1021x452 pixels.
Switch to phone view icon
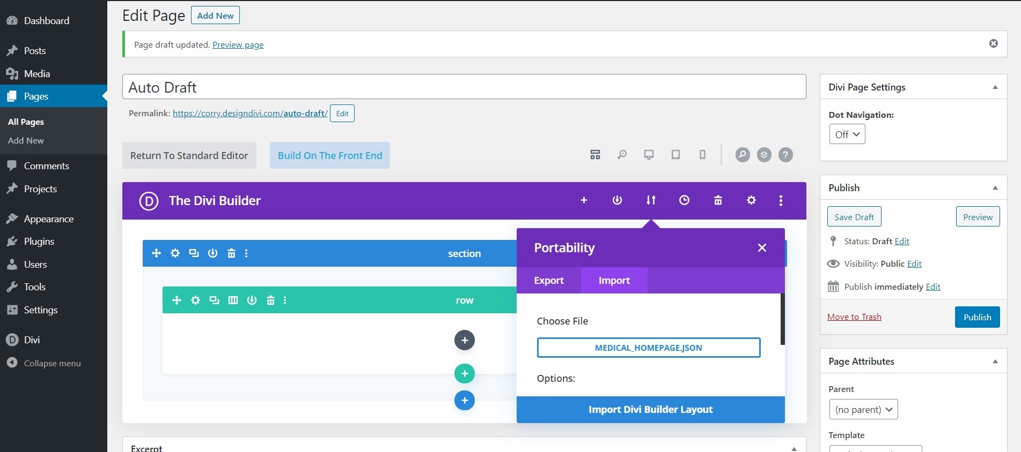point(702,155)
